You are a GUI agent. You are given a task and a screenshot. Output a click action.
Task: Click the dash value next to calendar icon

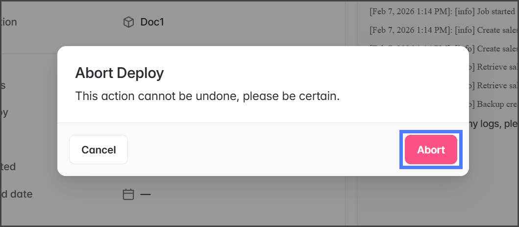146,194
